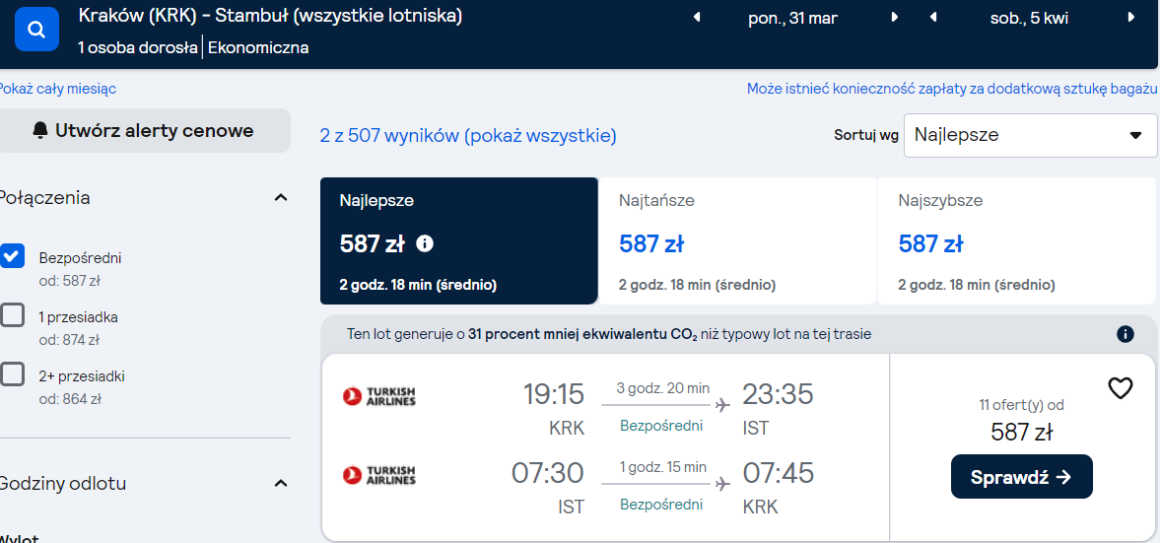Viewport: 1160px width, 543px height.
Task: Open the search magnifier button
Action: [36, 29]
